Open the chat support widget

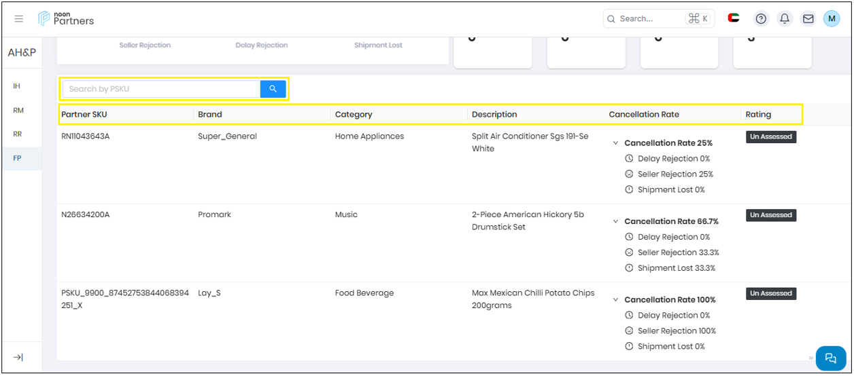coord(830,358)
